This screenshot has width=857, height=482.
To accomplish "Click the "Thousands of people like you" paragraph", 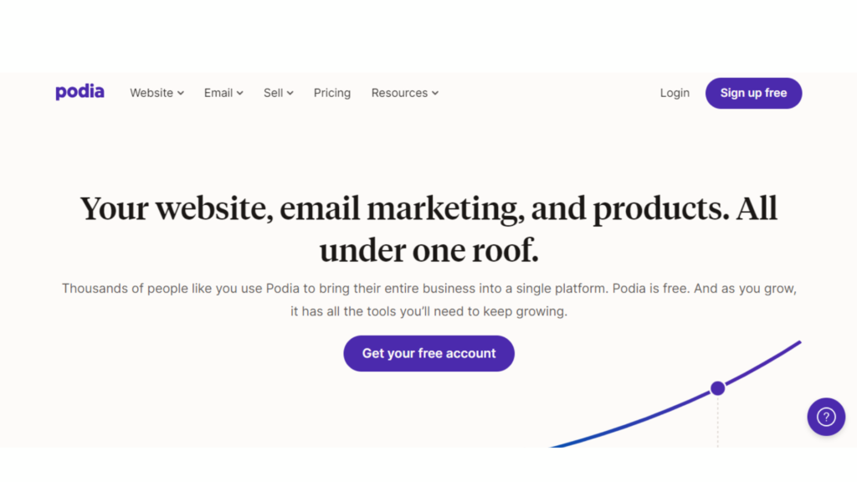I will 428,289.
